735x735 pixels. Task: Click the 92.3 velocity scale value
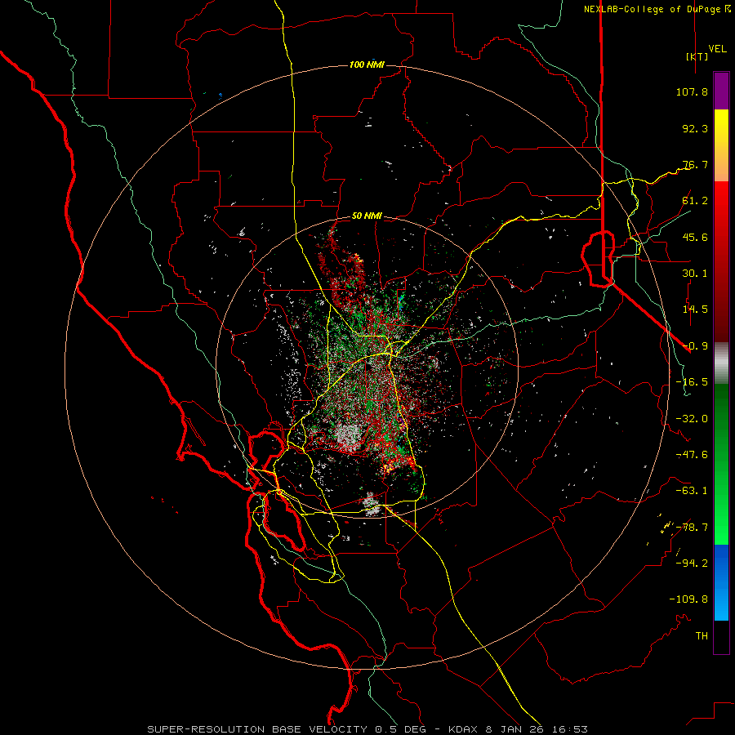(x=695, y=128)
